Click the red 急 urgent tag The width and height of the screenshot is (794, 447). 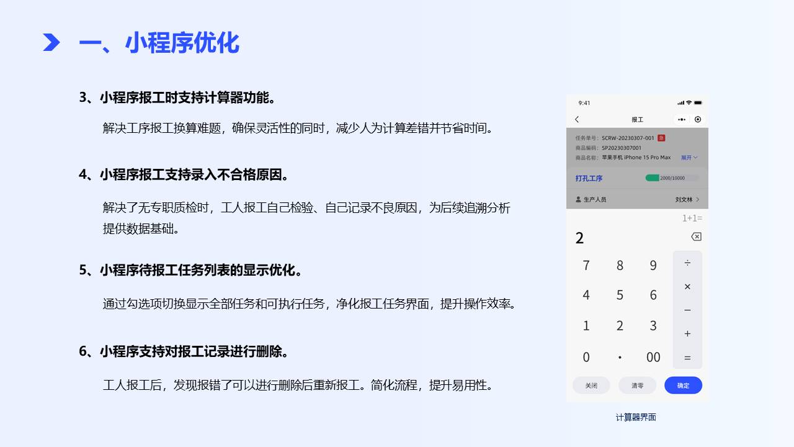(x=661, y=138)
